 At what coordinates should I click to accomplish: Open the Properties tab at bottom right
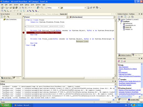123,100
